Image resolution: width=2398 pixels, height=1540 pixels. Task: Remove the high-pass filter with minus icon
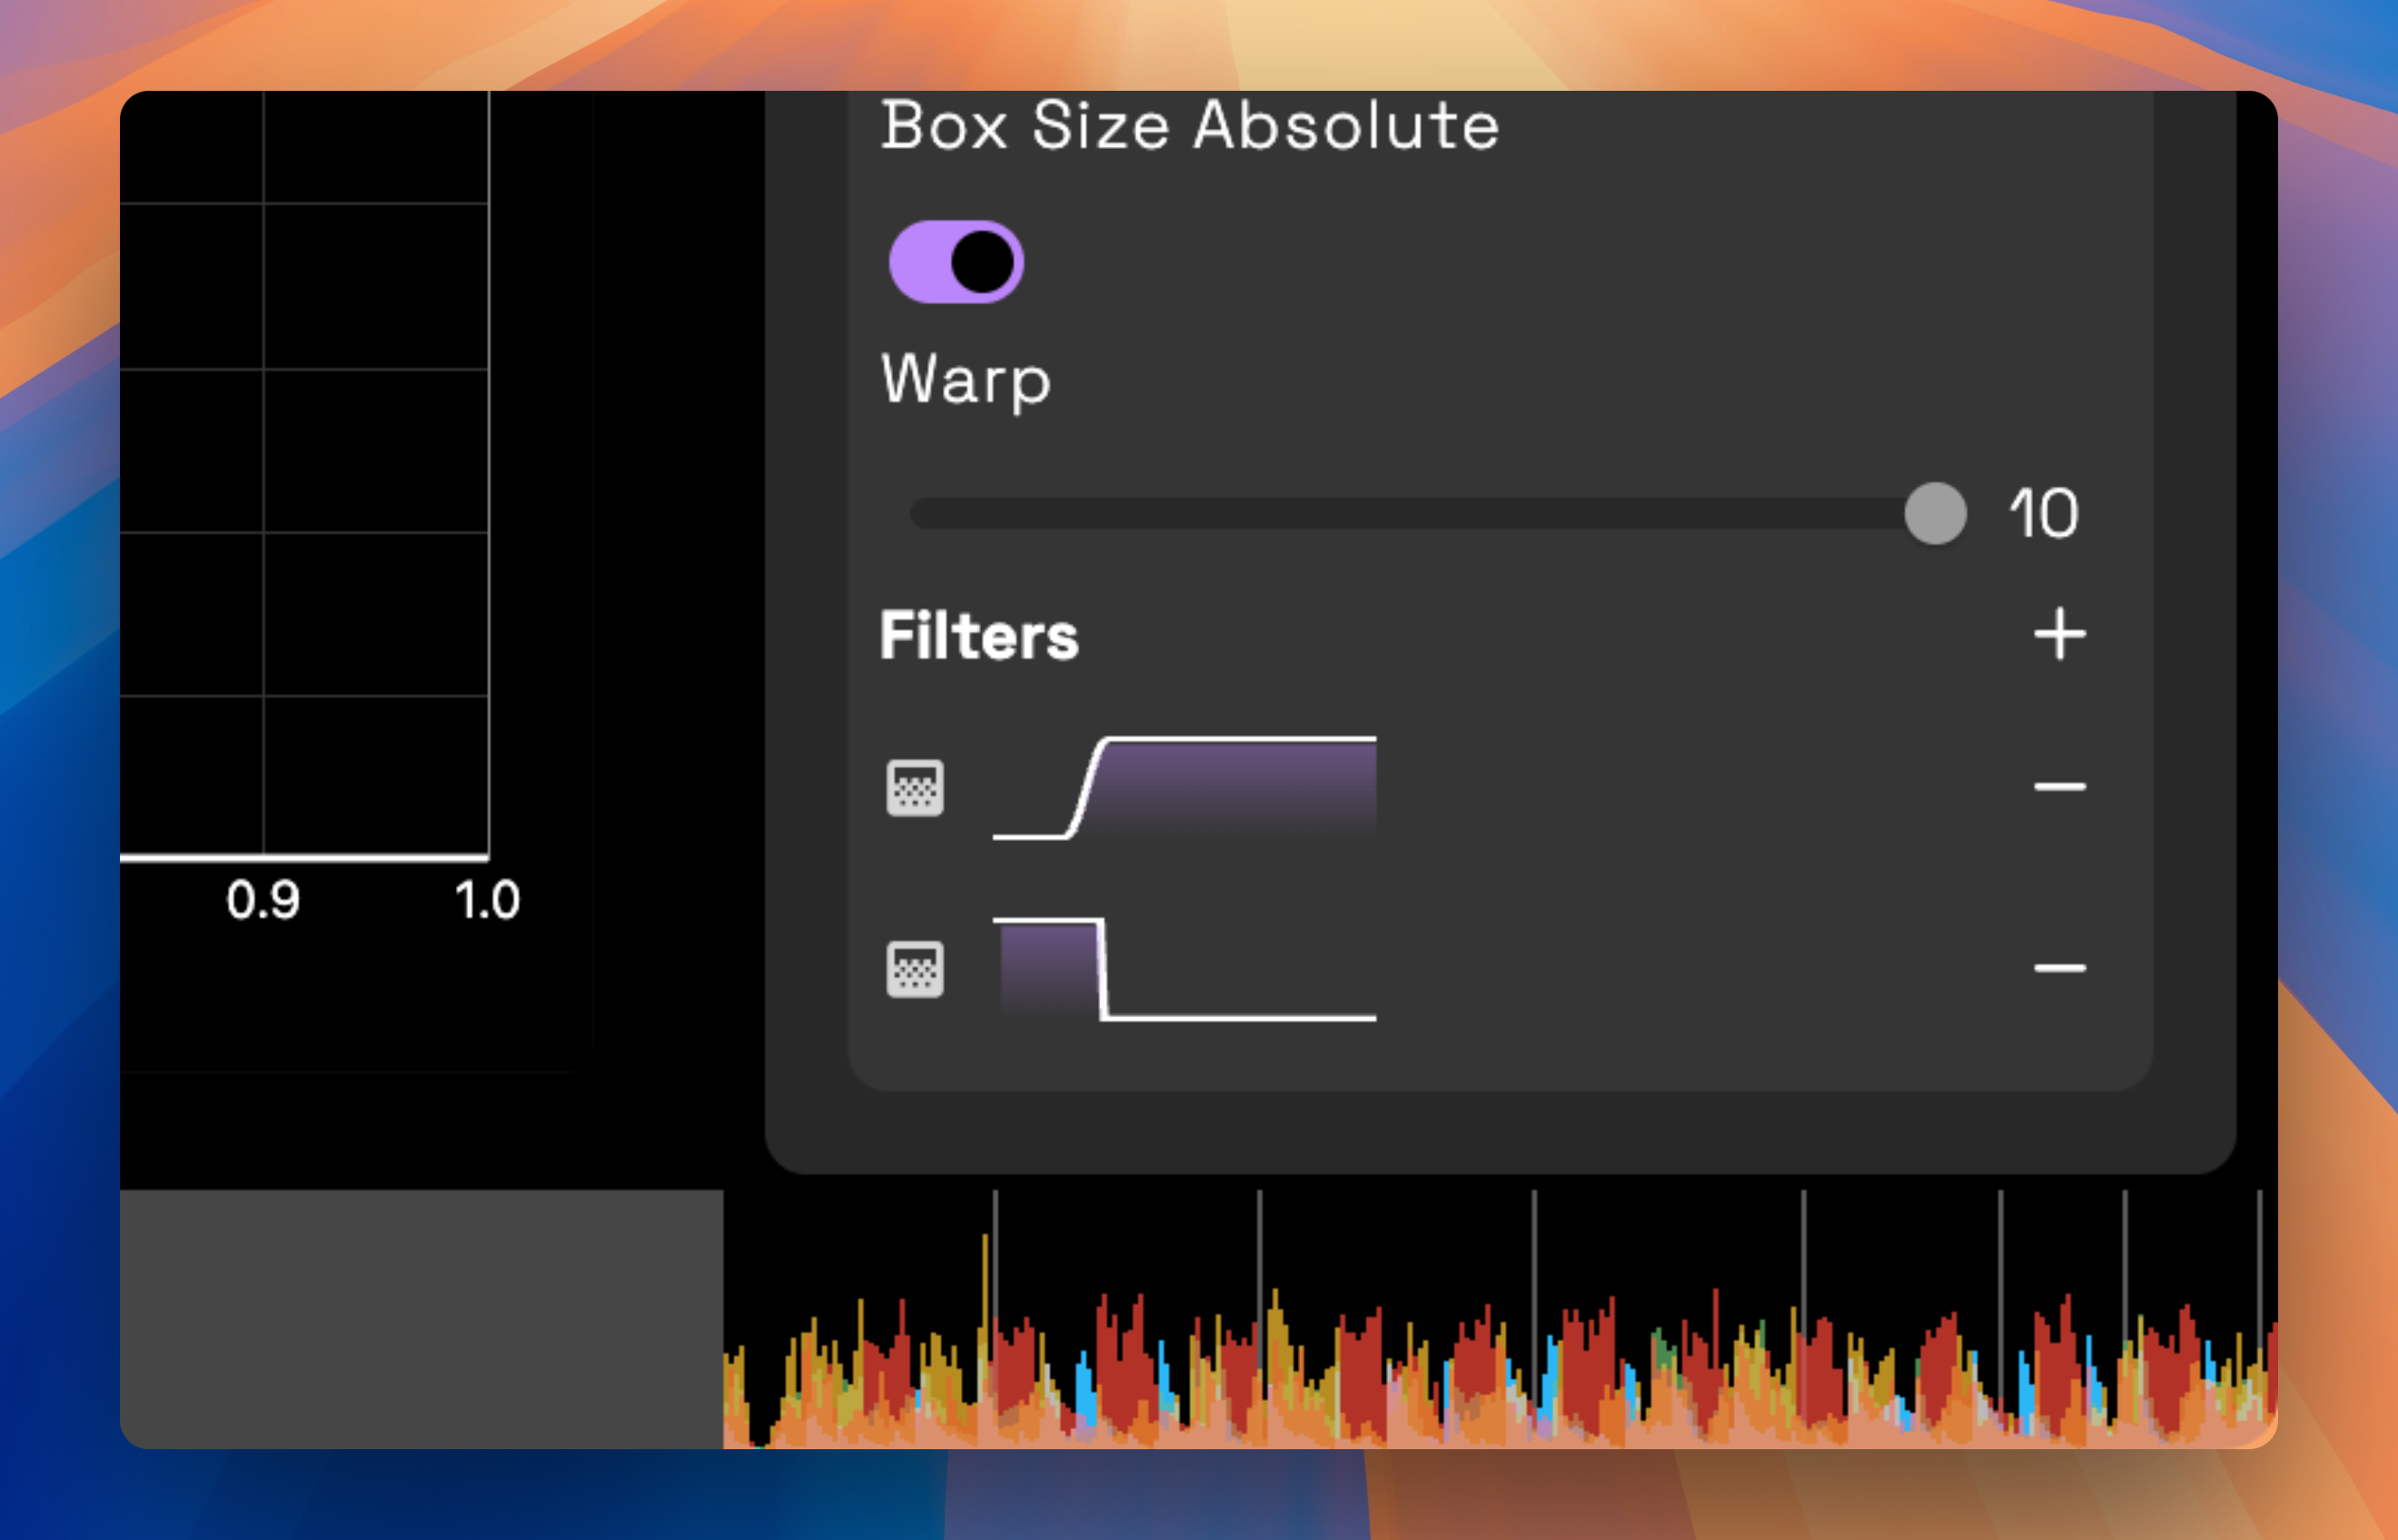2059,786
